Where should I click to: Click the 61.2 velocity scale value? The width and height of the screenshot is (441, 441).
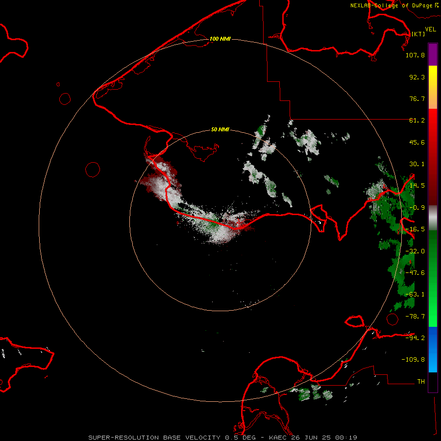pos(417,121)
